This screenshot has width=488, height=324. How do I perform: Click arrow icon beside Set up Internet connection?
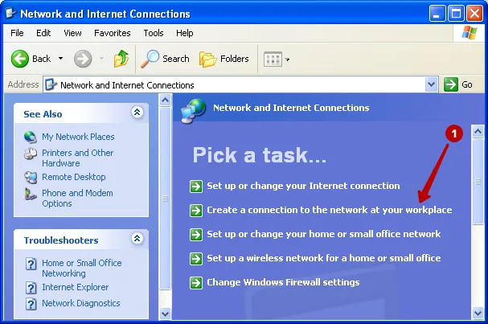click(196, 187)
